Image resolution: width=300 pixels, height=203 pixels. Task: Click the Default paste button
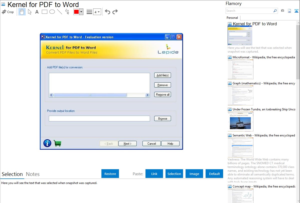(x=214, y=174)
